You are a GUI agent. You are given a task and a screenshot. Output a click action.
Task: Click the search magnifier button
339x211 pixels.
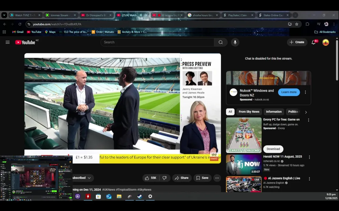(x=221, y=42)
